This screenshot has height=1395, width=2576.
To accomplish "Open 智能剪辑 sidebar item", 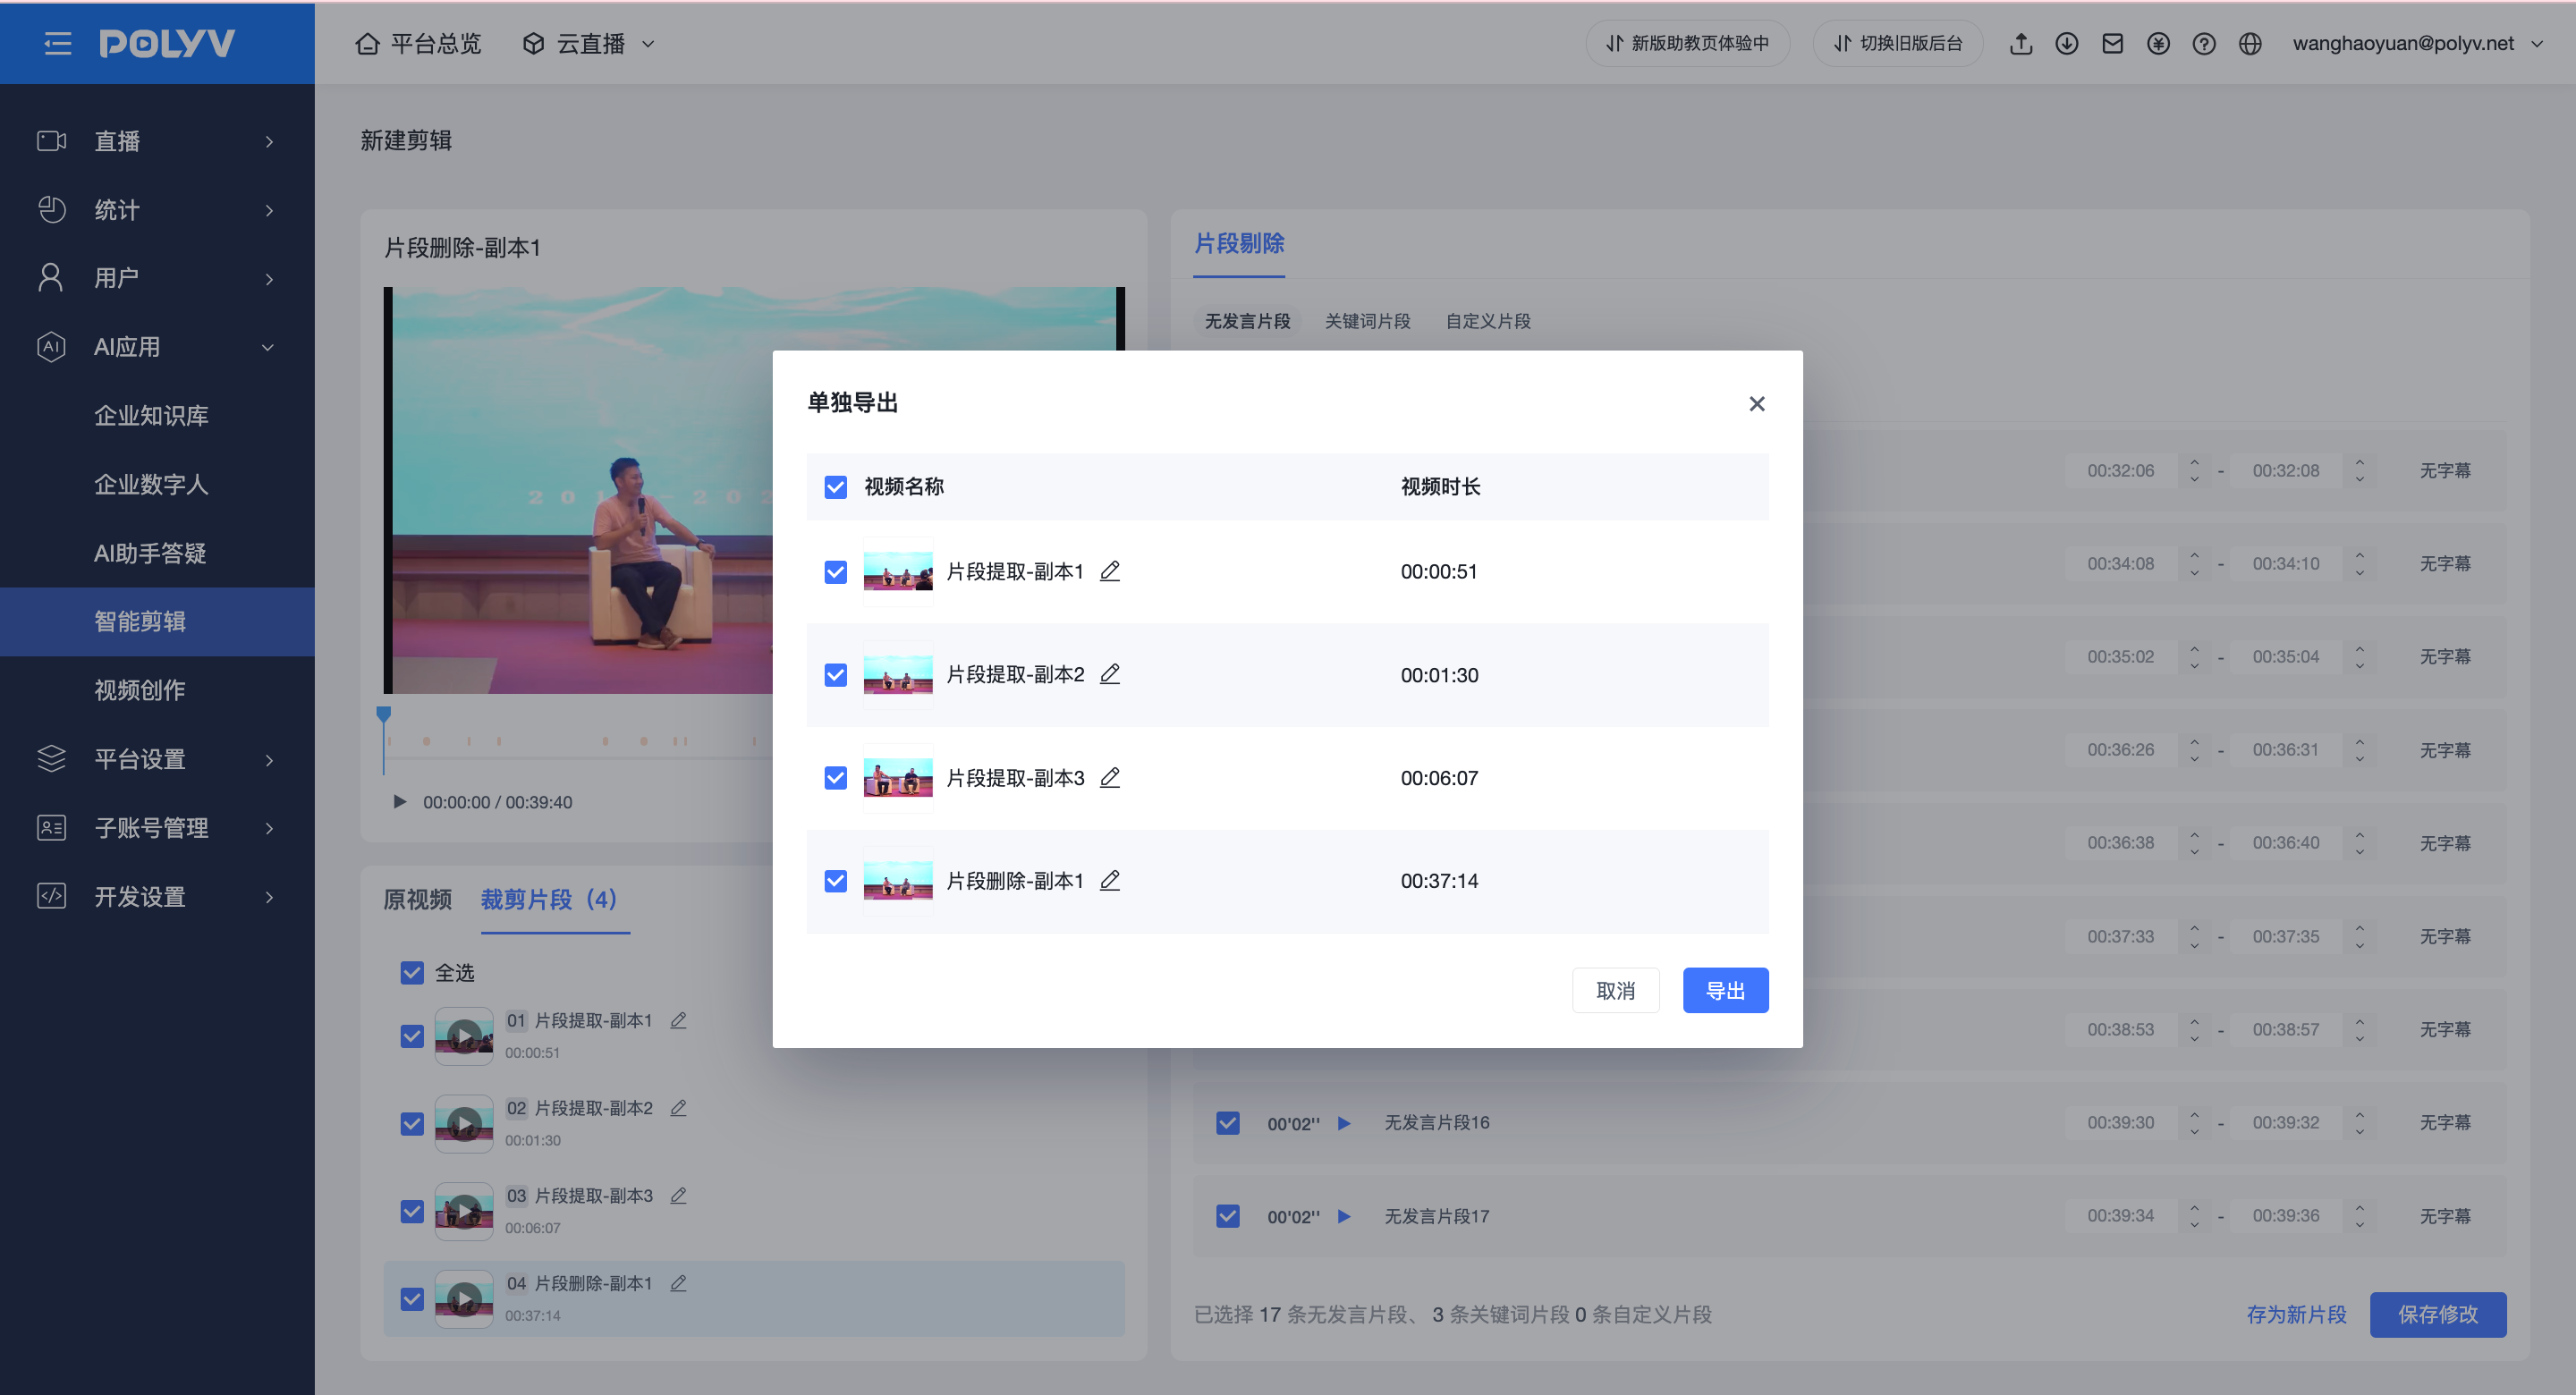I will [157, 621].
